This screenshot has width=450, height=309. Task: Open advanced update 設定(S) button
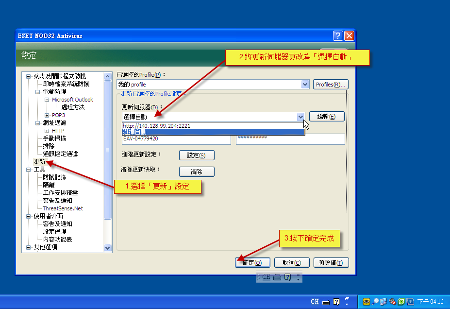tap(197, 155)
